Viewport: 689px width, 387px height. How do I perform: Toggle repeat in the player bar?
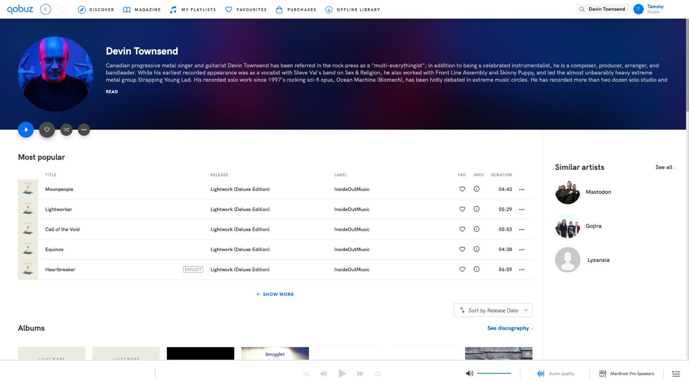(378, 374)
